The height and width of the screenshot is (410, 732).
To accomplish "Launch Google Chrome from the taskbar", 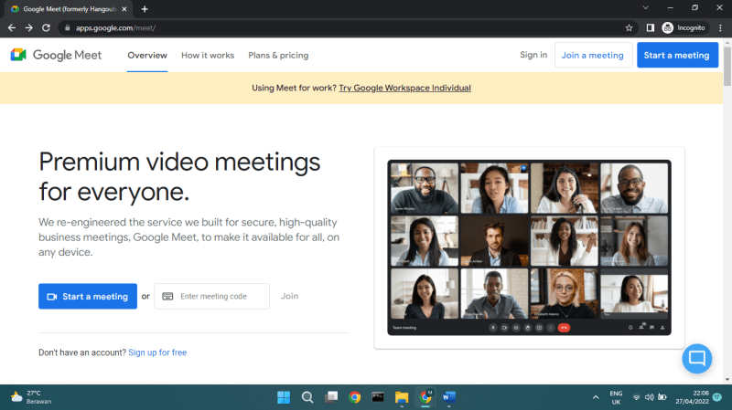I will click(355, 397).
